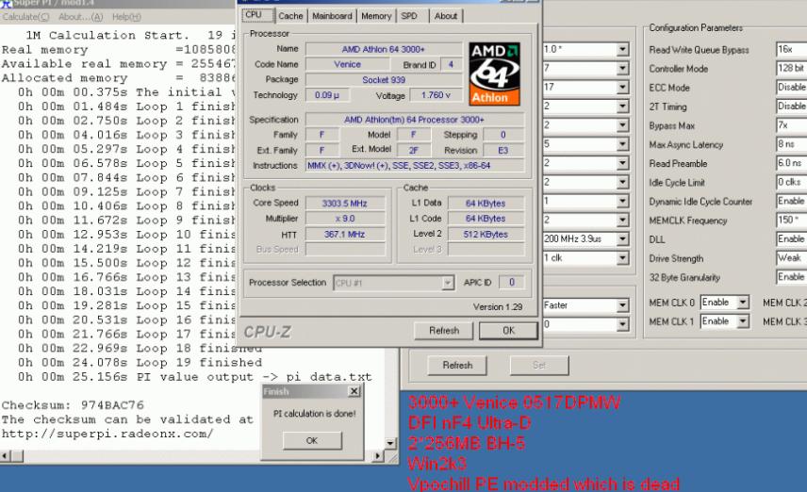Expand the dropdown showing 0 below Faster
This screenshot has height=492, width=807.
pos(623,324)
